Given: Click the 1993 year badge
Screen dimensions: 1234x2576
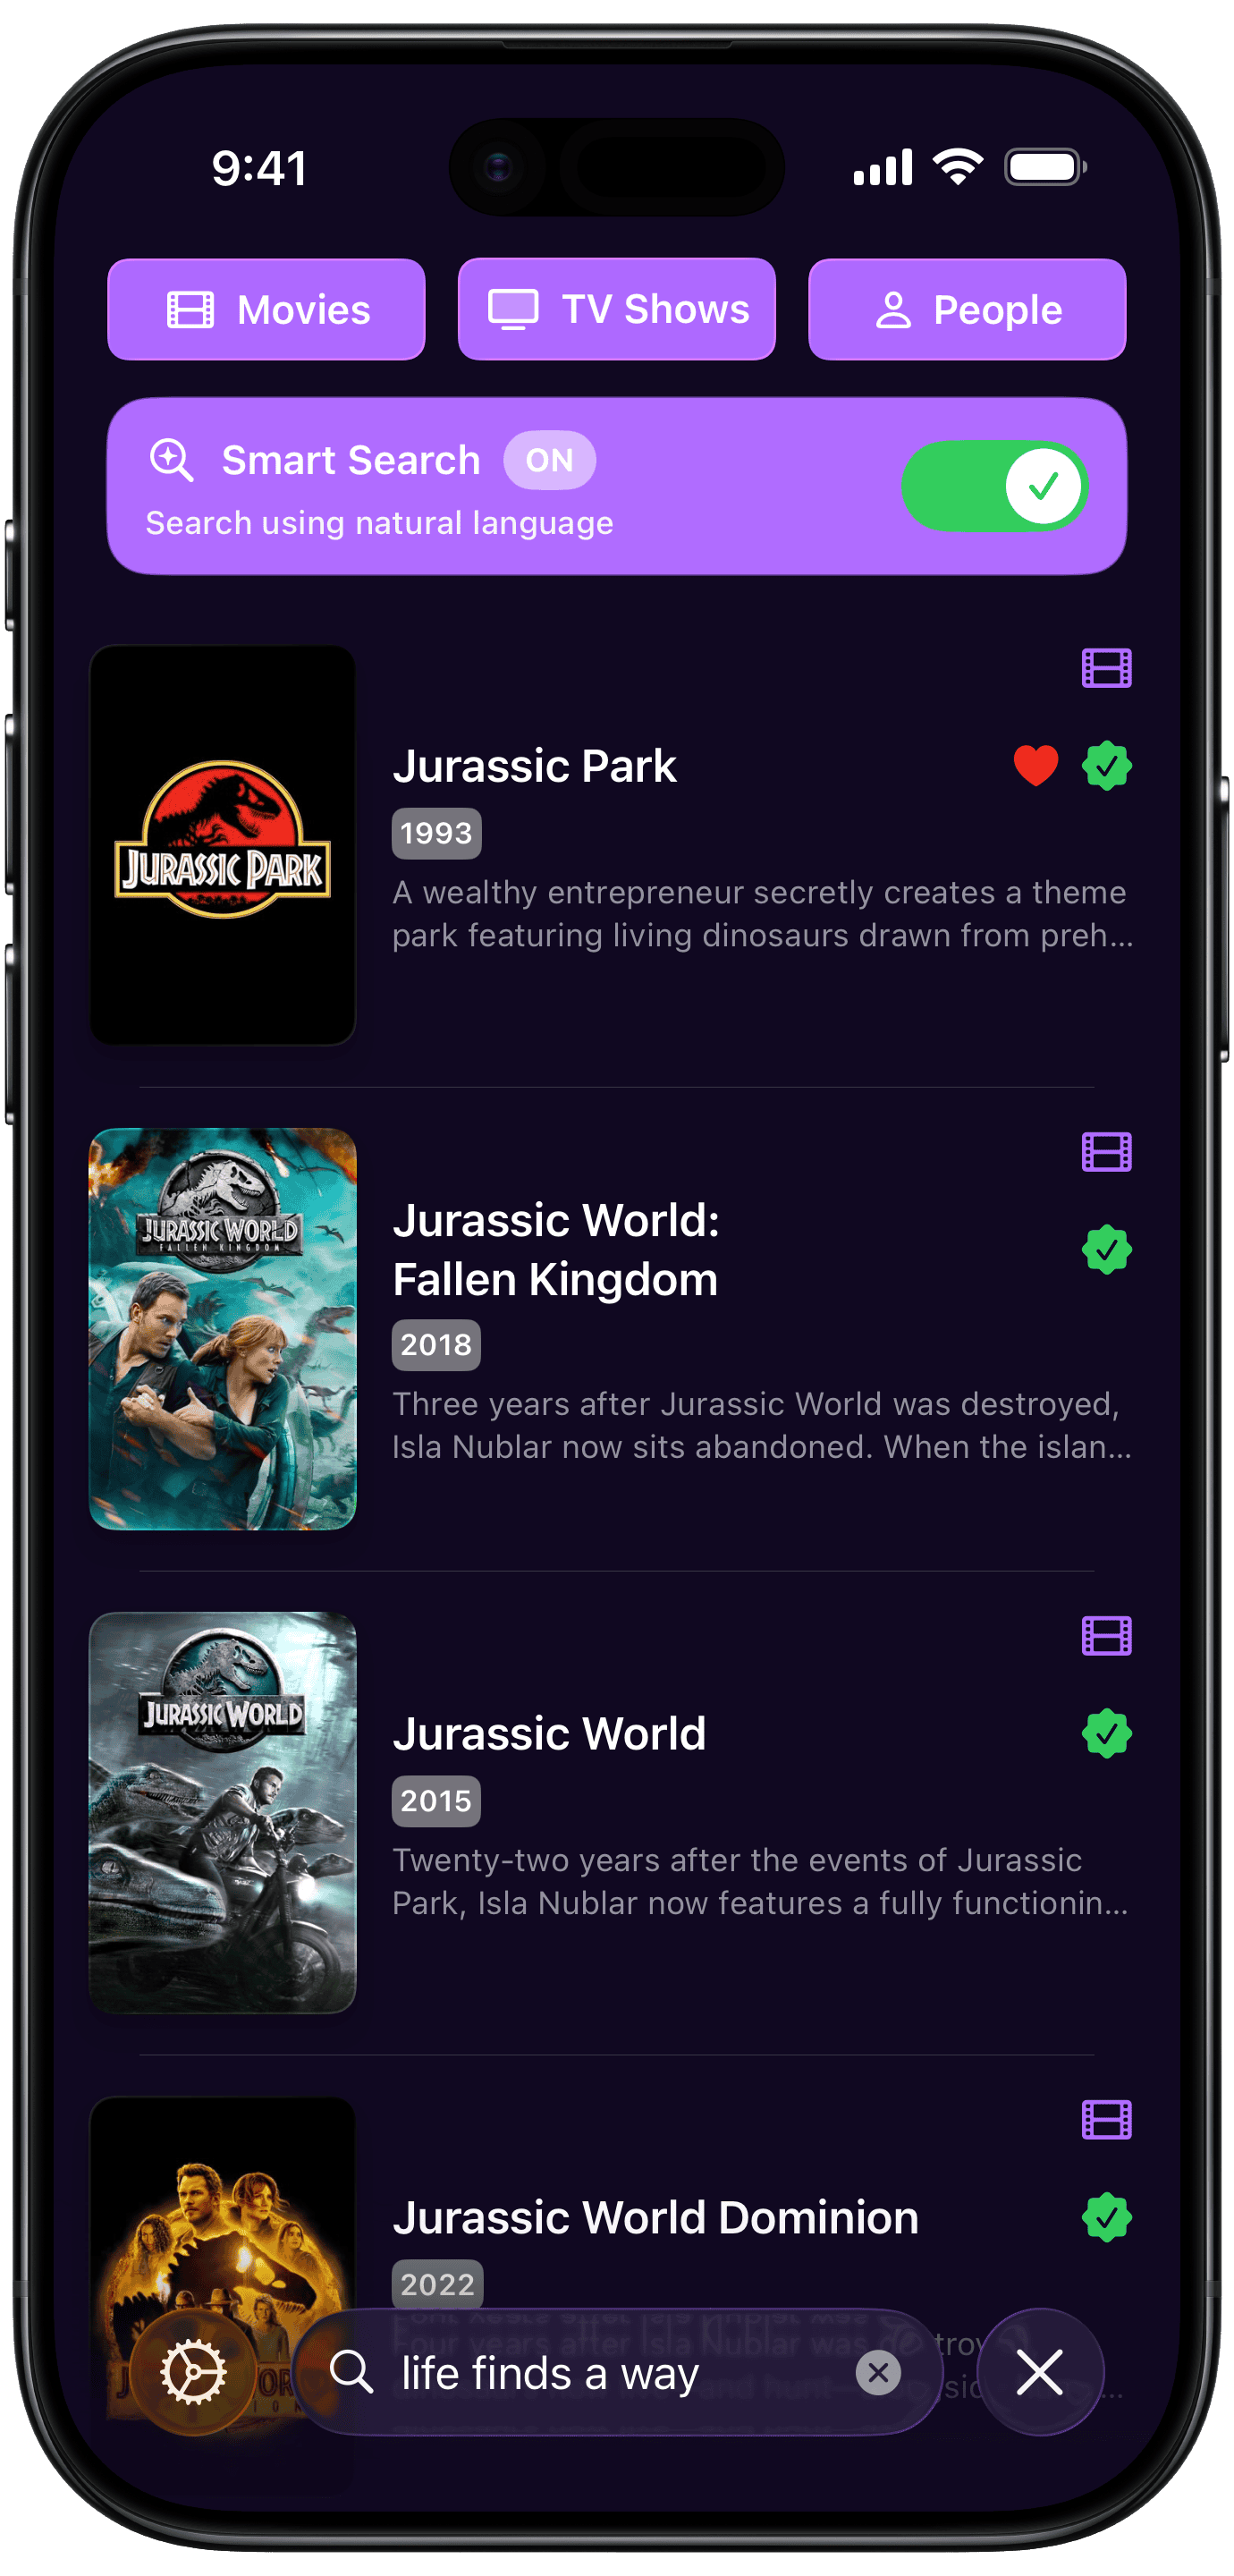Looking at the screenshot, I should [x=436, y=833].
